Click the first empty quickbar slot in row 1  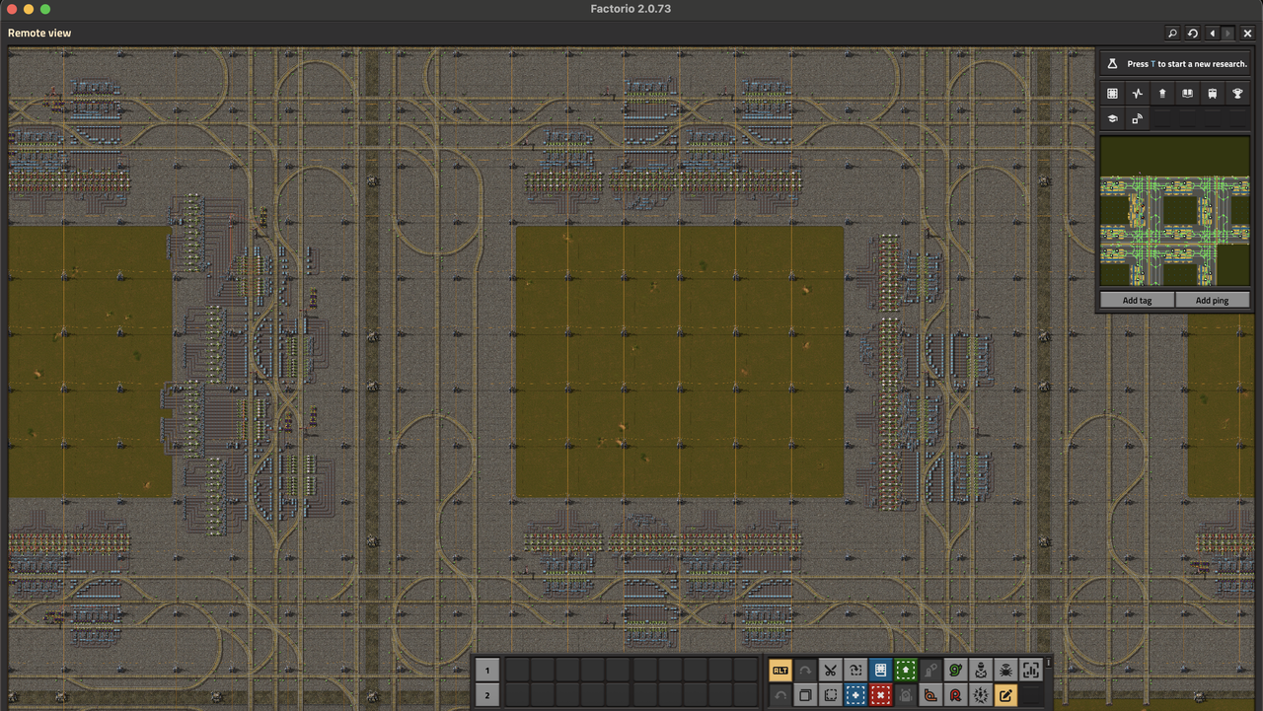518,671
